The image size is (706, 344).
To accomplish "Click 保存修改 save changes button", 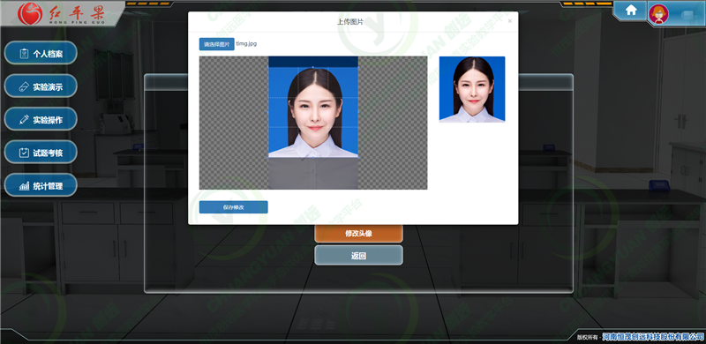I will click(233, 207).
